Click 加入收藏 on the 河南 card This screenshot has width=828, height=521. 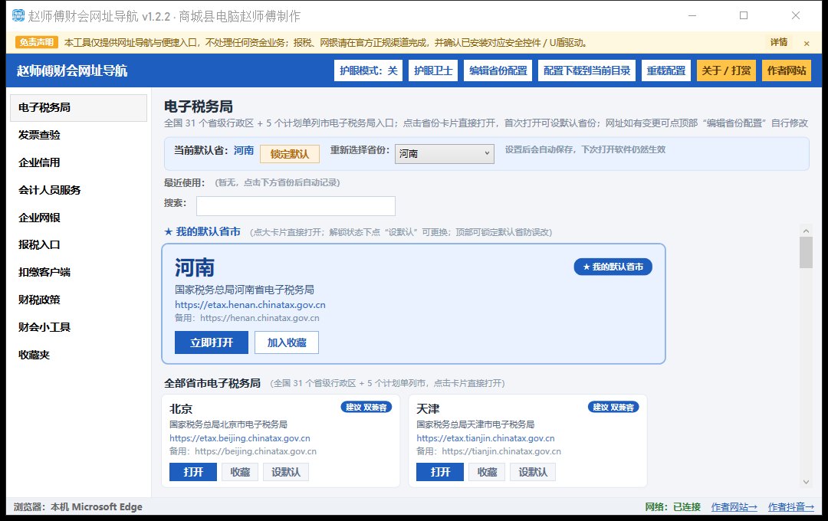pyautogui.click(x=287, y=342)
